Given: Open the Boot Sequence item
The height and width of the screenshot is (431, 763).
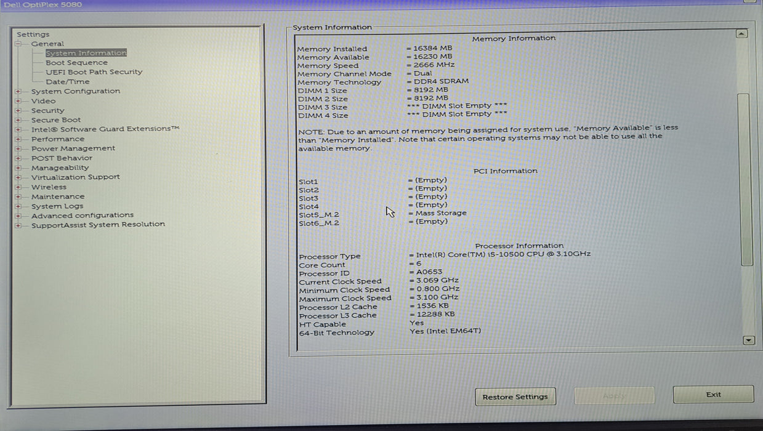Looking at the screenshot, I should 76,63.
